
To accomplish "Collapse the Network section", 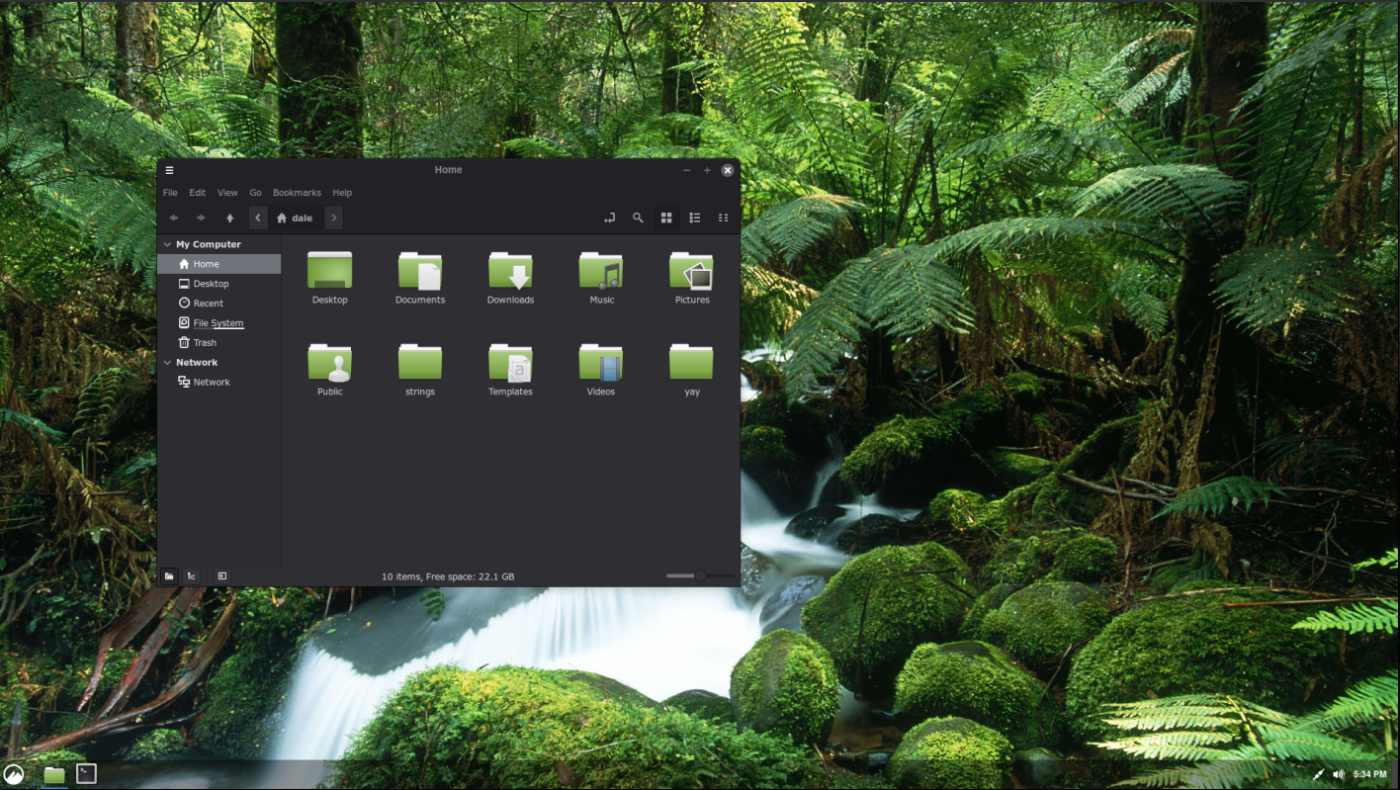I will [x=166, y=362].
